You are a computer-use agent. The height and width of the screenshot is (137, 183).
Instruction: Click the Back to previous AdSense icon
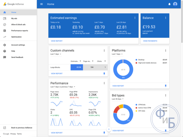pos(5,128)
